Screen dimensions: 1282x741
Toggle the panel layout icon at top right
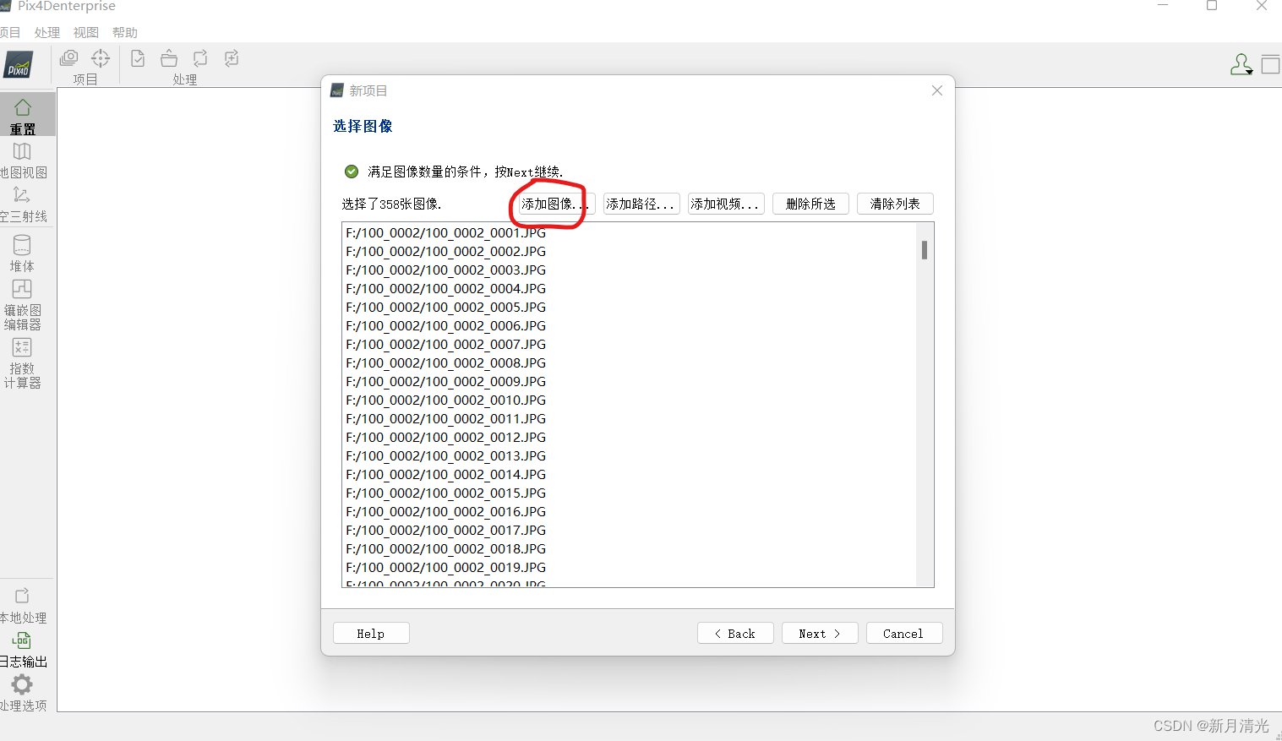tap(1270, 65)
